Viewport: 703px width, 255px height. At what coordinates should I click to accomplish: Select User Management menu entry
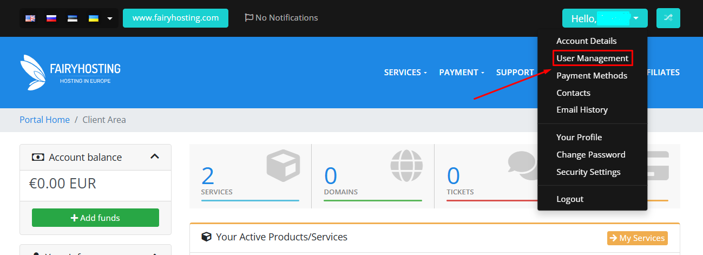pyautogui.click(x=592, y=58)
